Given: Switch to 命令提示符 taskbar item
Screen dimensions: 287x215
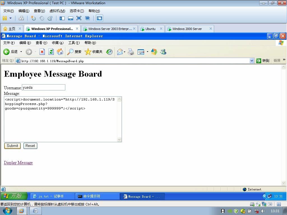Looking at the screenshot, I should (x=97, y=196).
